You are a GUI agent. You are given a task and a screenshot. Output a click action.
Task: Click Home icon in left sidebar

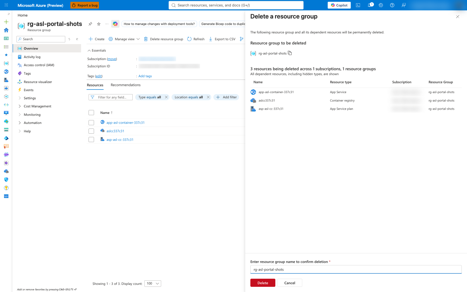(x=6, y=30)
